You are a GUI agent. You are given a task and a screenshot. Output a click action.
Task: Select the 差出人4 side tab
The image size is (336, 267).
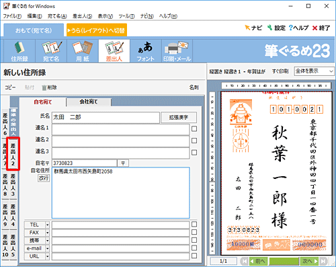13,215
